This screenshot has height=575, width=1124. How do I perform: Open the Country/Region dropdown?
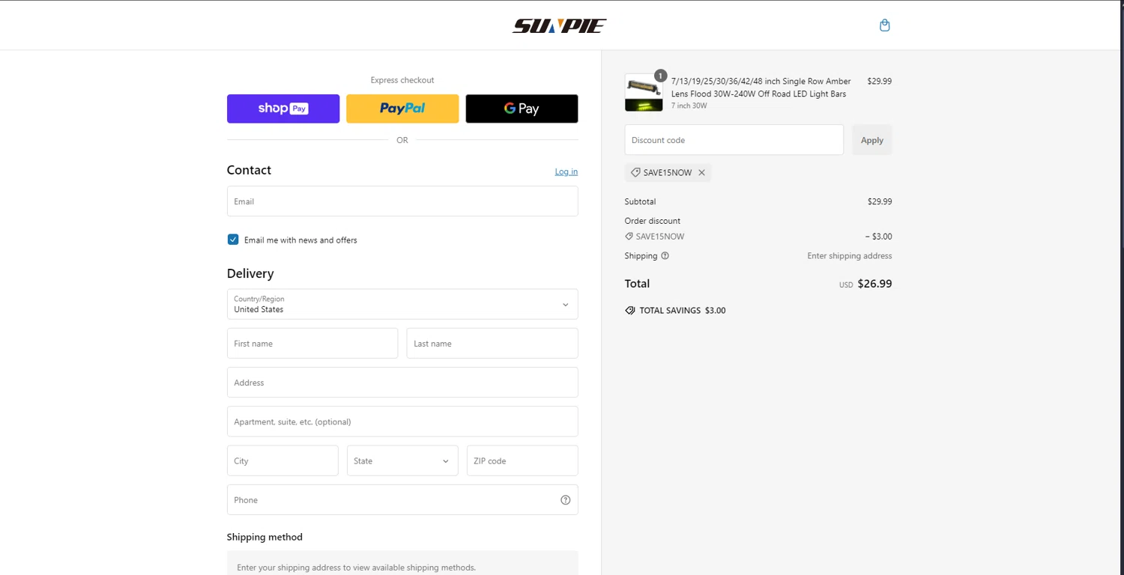click(x=402, y=304)
